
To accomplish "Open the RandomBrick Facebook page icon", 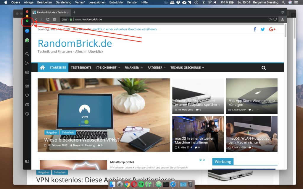I will (255, 29).
